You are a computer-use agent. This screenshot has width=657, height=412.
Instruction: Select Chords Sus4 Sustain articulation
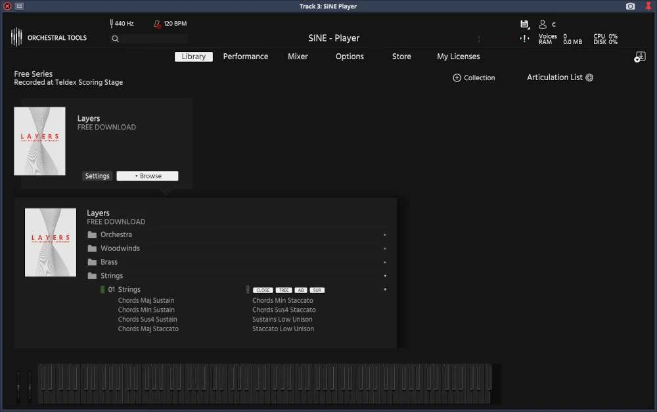147,319
